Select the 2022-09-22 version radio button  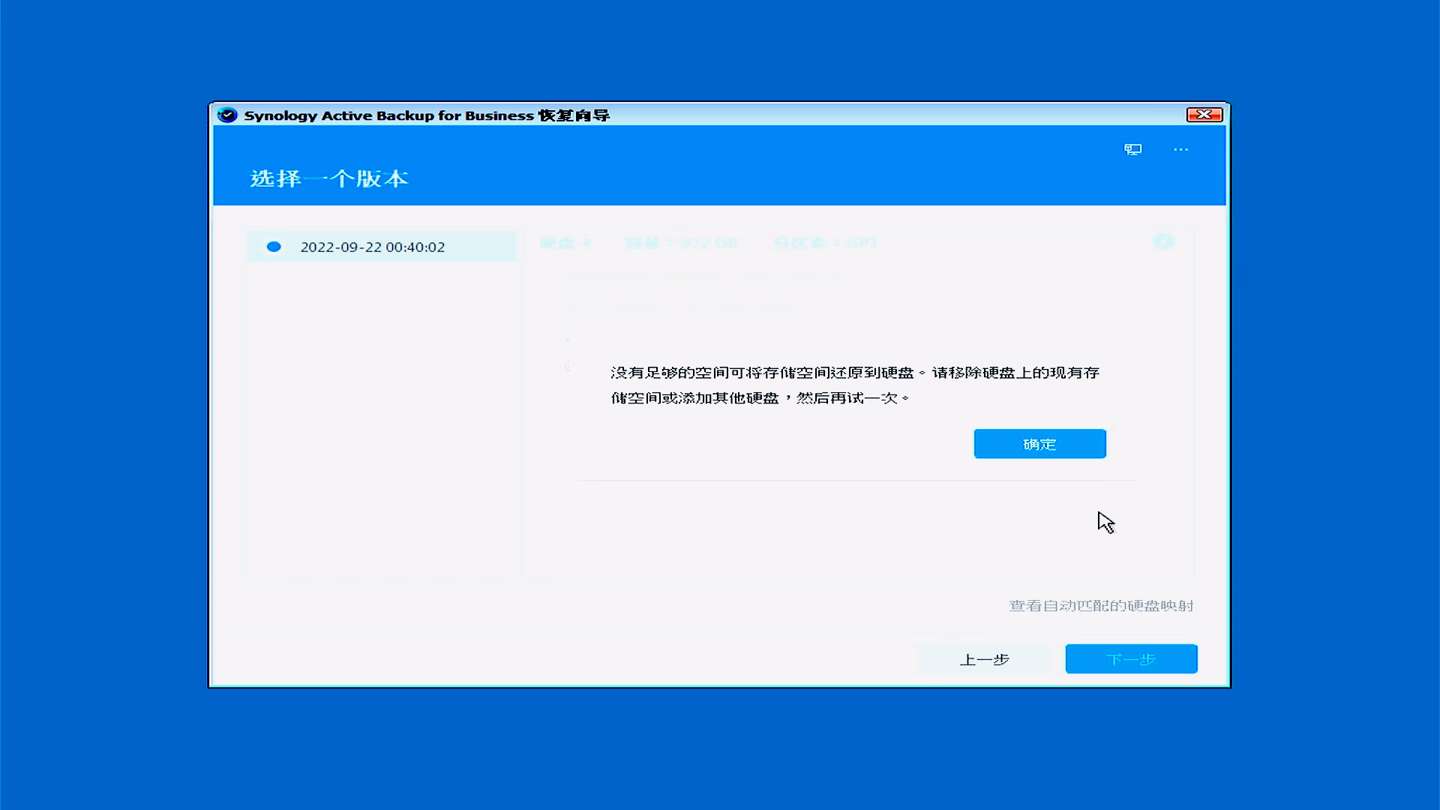coord(274,247)
